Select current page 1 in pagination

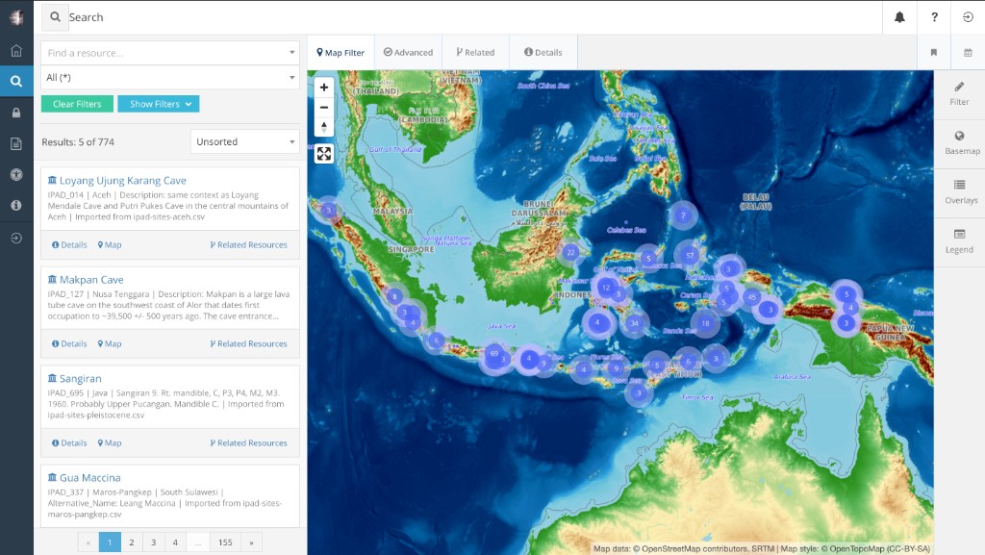click(110, 542)
